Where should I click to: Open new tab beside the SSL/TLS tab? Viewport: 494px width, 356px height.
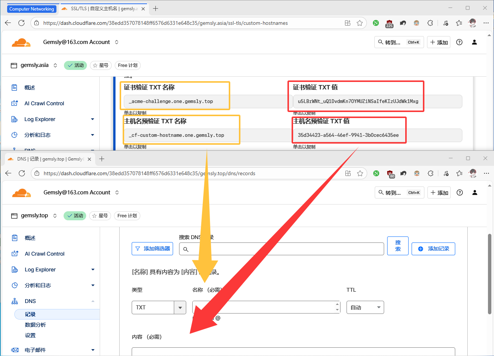click(x=155, y=8)
